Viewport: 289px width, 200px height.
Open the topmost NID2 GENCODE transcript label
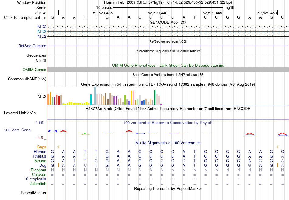tap(42, 27)
